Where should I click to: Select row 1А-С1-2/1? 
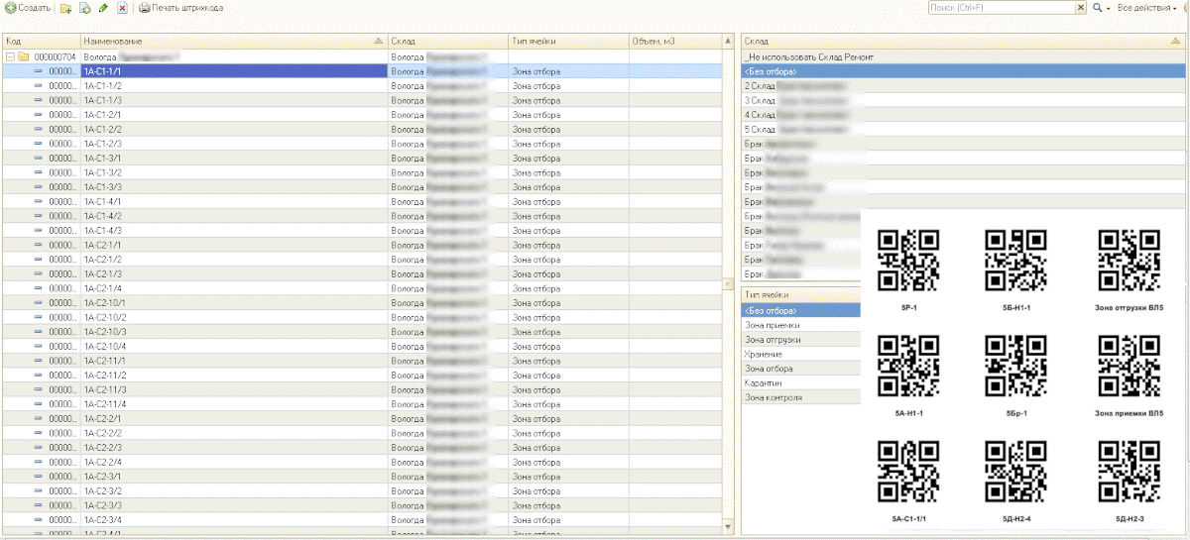[362, 115]
